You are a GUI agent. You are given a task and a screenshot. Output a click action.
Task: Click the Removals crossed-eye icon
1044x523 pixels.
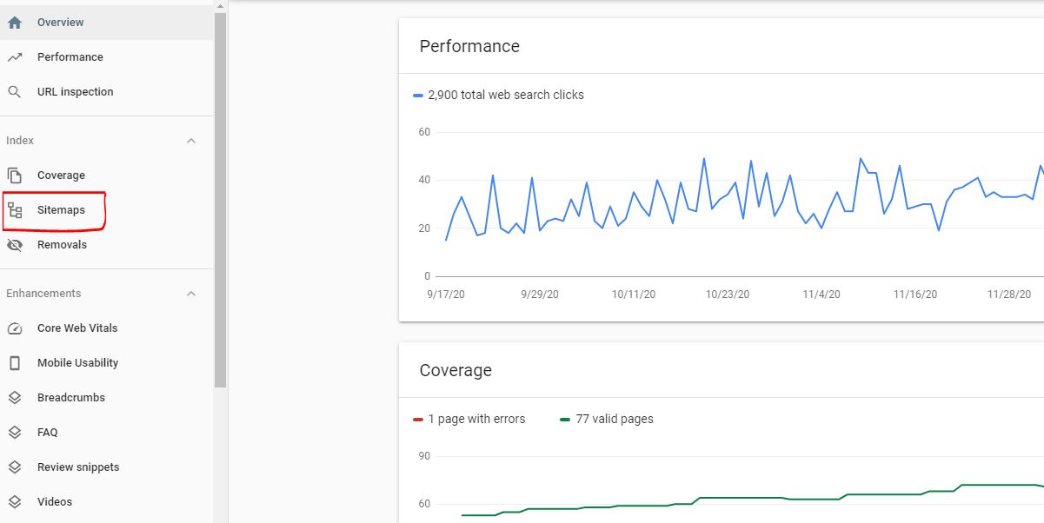coord(15,245)
